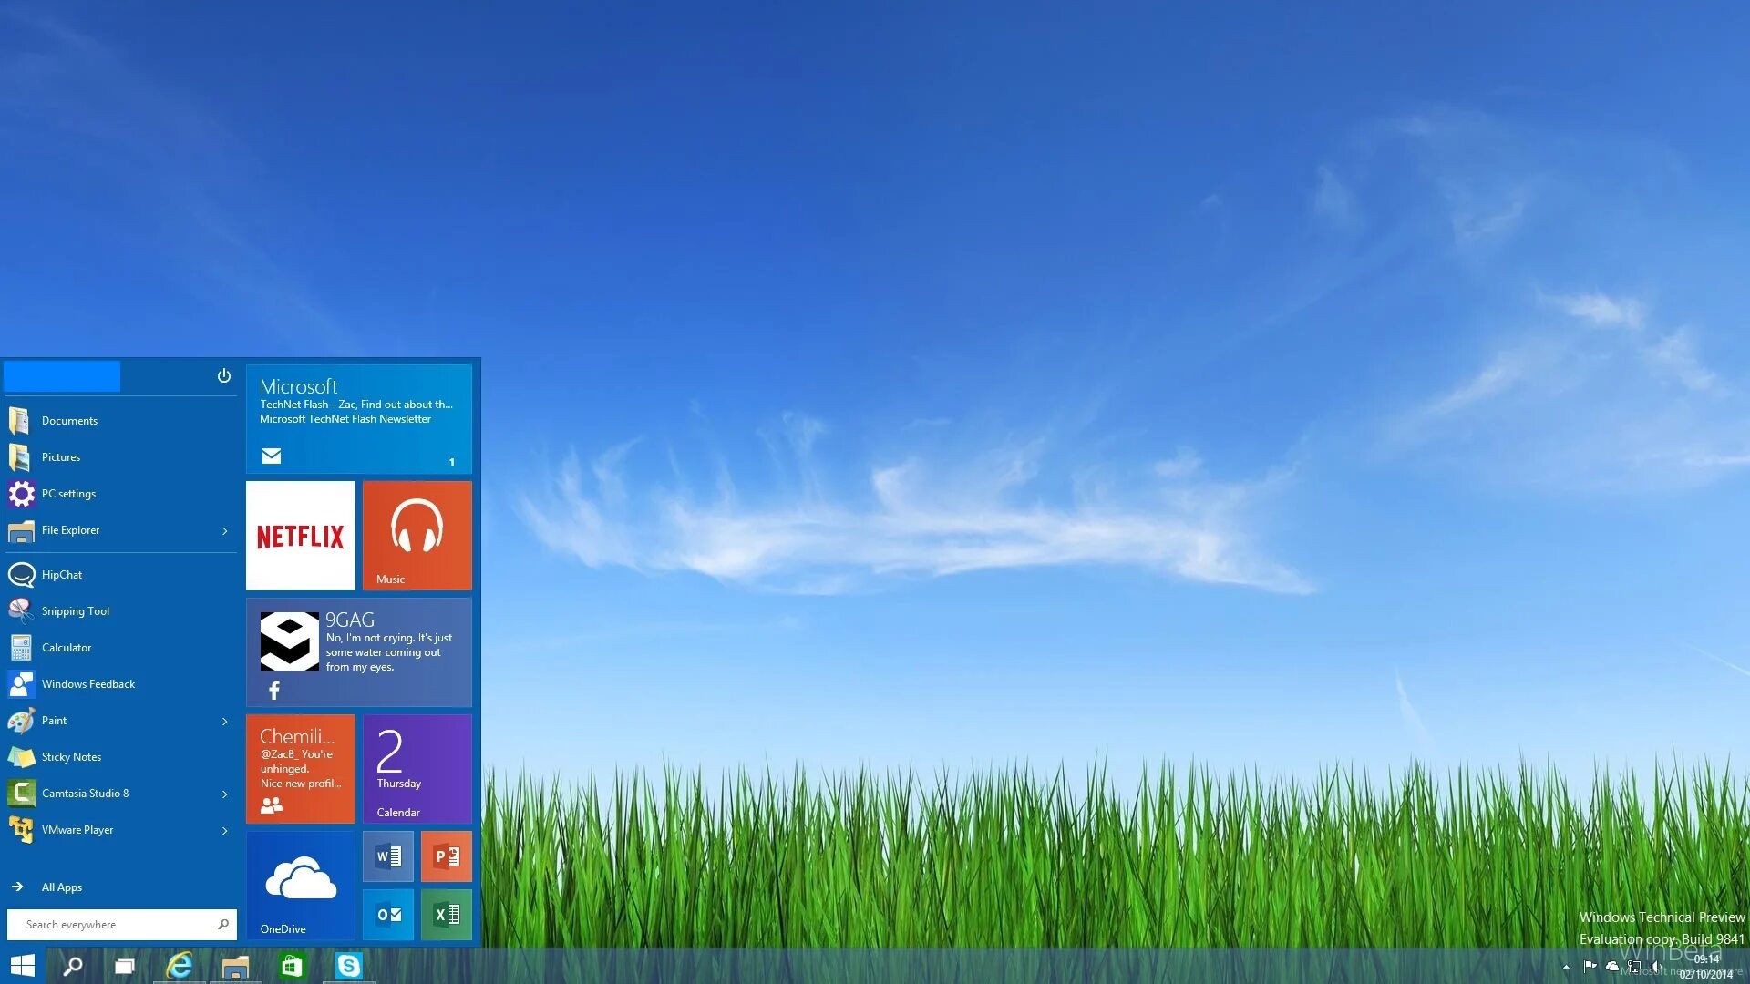Expand the File Explorer jump list arrow
The height and width of the screenshot is (984, 1750).
coord(224,531)
